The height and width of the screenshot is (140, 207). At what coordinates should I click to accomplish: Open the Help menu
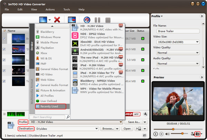pos(81,10)
